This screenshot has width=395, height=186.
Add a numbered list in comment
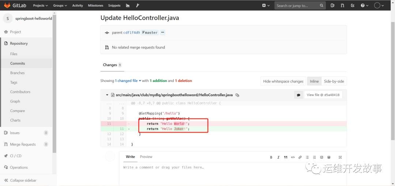click(x=315, y=157)
